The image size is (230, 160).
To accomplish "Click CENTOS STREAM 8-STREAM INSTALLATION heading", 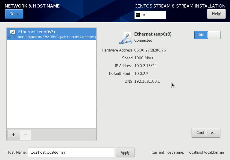I will [180, 6].
